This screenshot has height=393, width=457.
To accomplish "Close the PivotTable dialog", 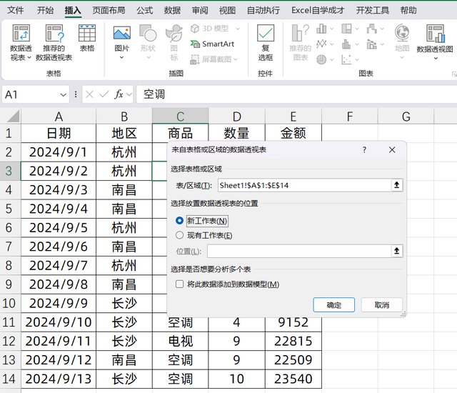I will pyautogui.click(x=392, y=150).
